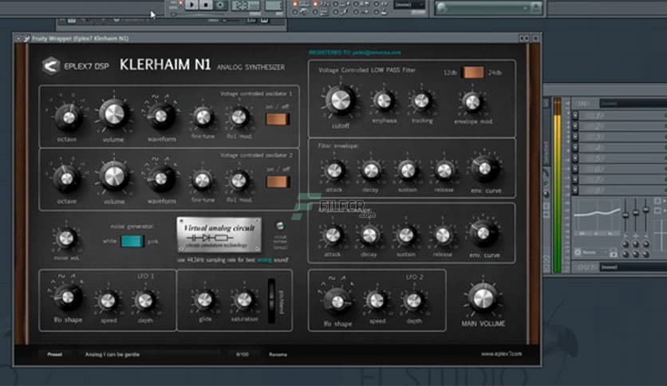Click Filter envelope sustain knob
Image resolution: width=667 pixels, height=386 pixels.
coord(408,171)
